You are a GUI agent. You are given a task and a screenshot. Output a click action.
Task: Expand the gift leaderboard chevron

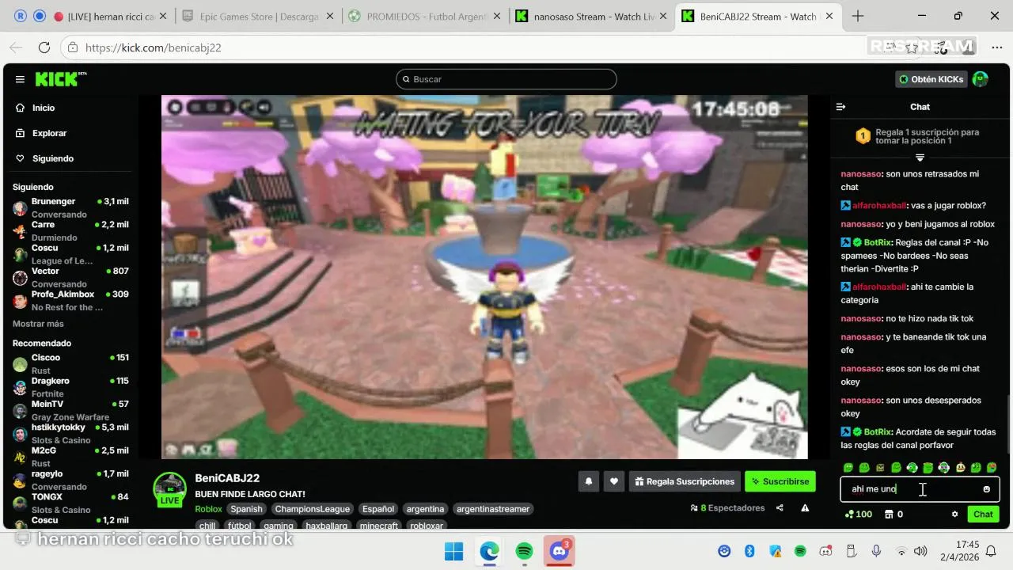(920, 158)
